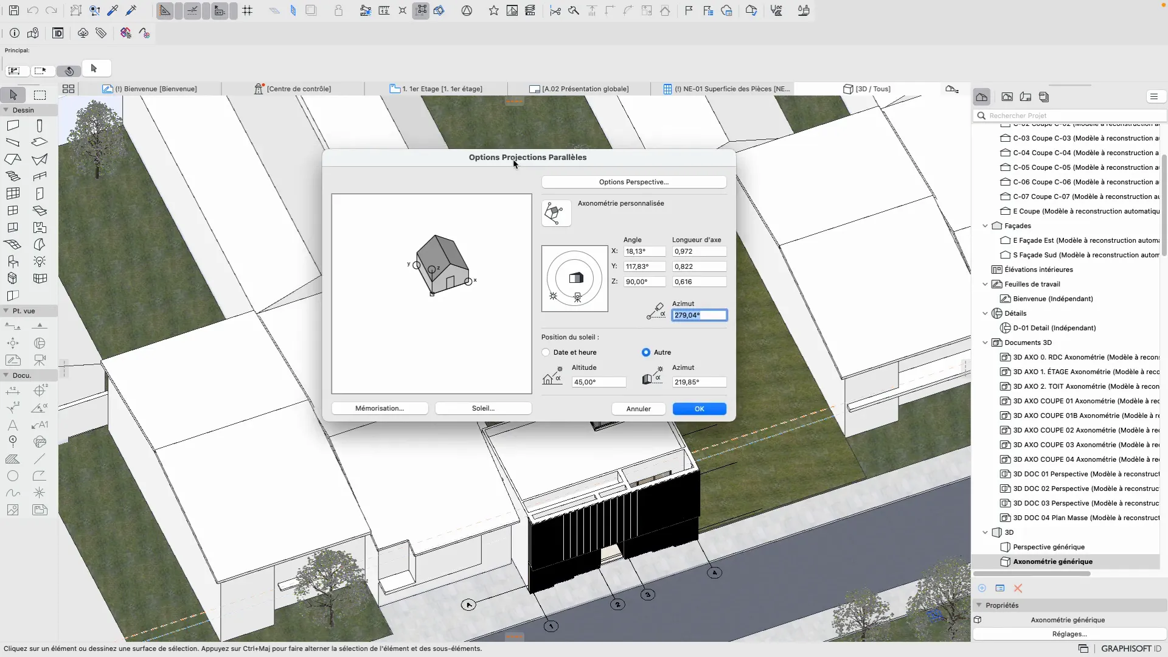This screenshot has height=657, width=1168.
Task: Select the Marquee tool
Action: coord(40,95)
